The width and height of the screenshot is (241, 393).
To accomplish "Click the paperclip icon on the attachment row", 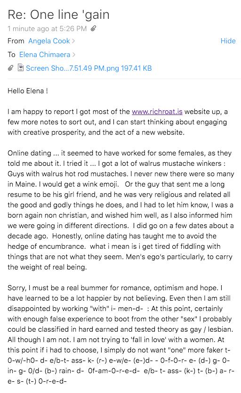I will tap(10, 68).
